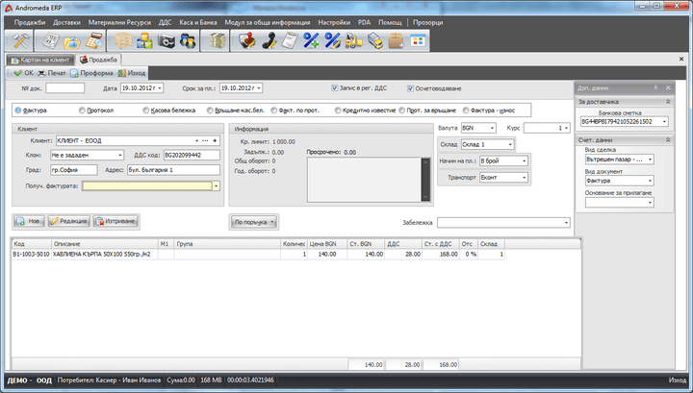Click the wooden pallet toolbar icon

click(123, 41)
